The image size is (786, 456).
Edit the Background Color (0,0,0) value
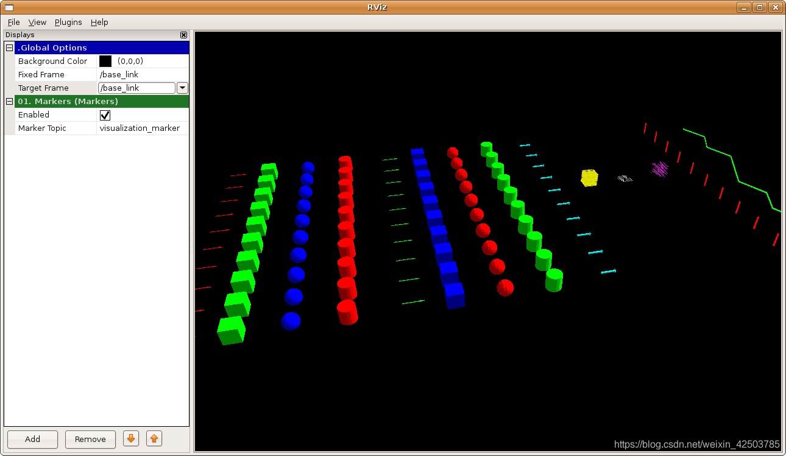(130, 61)
